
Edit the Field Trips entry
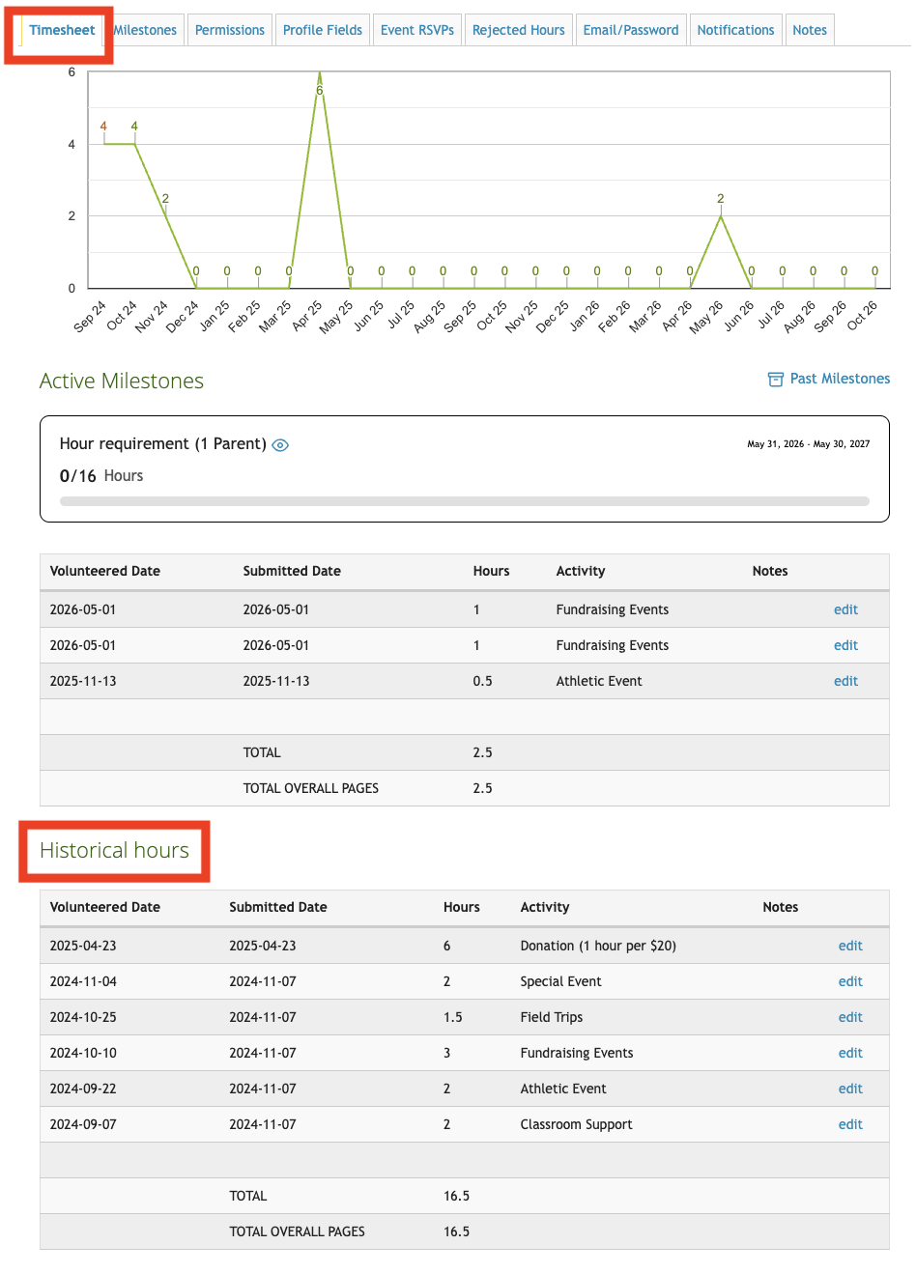[x=850, y=1017]
